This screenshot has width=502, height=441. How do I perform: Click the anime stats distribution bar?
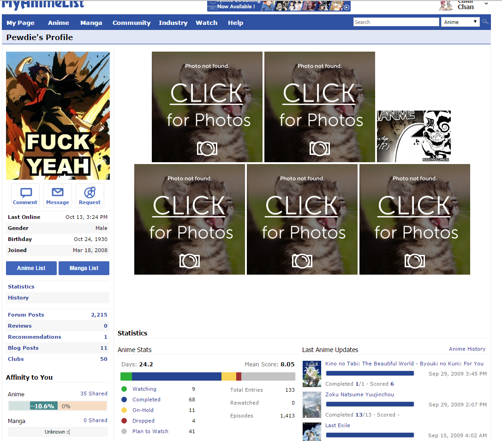(x=208, y=376)
